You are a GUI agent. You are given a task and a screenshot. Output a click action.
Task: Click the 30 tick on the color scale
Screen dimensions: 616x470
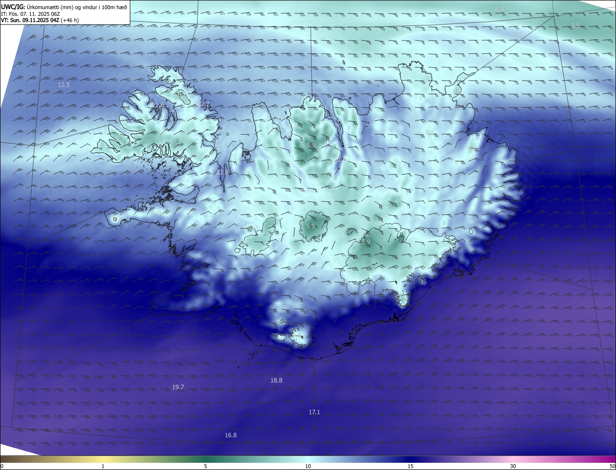[x=513, y=466]
